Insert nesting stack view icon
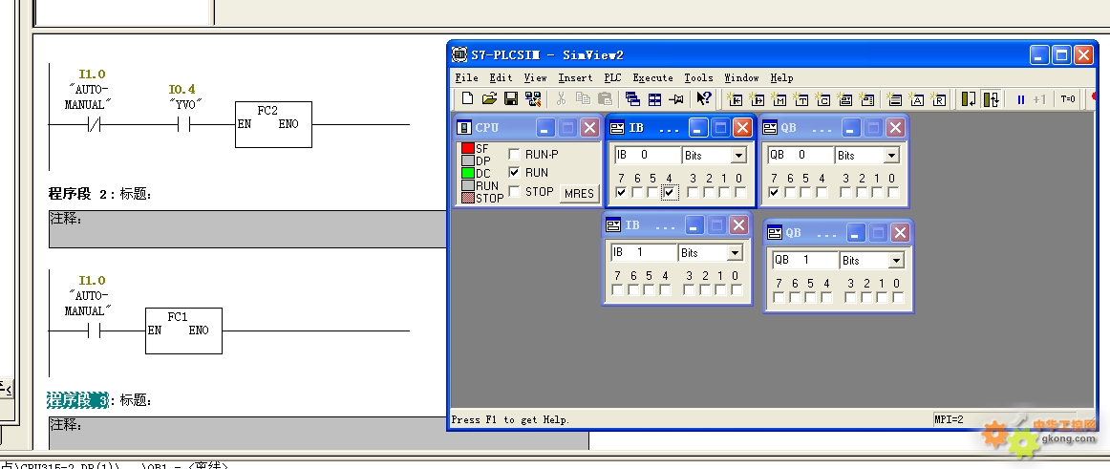1110x469 pixels. 895,99
